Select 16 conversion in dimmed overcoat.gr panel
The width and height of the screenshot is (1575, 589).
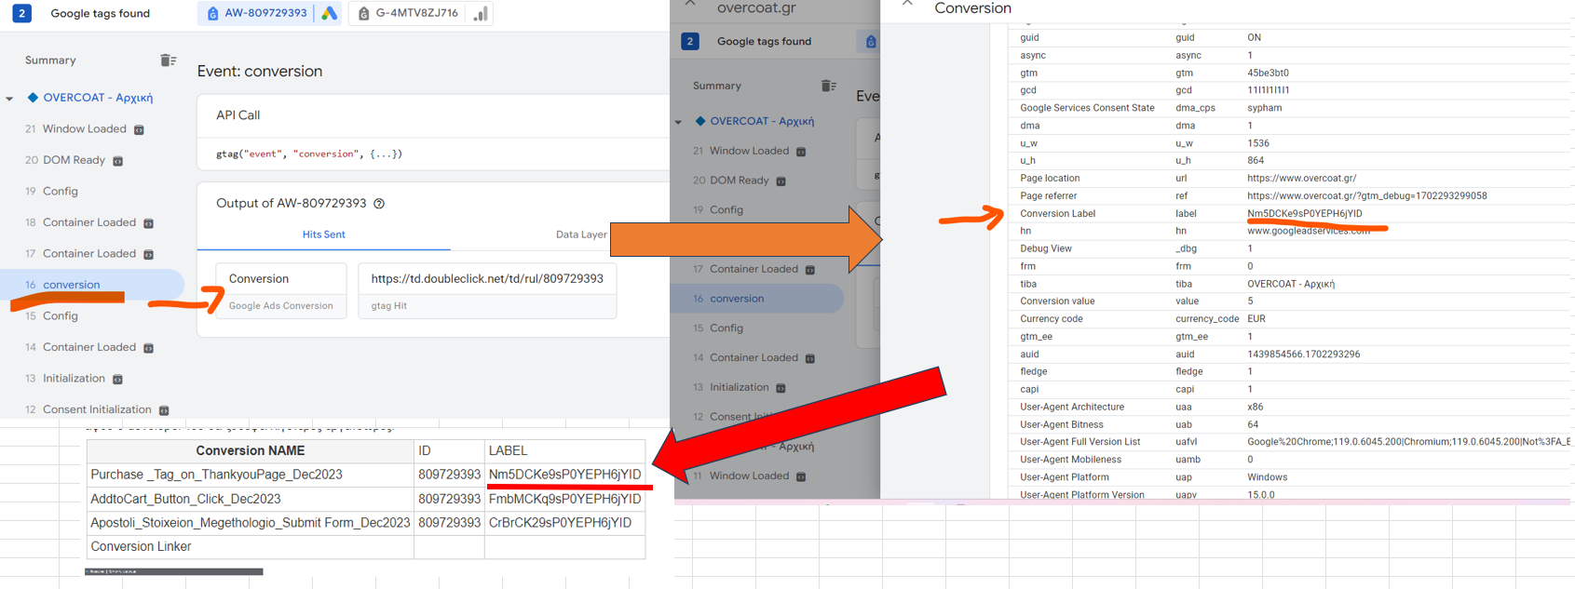[757, 299]
